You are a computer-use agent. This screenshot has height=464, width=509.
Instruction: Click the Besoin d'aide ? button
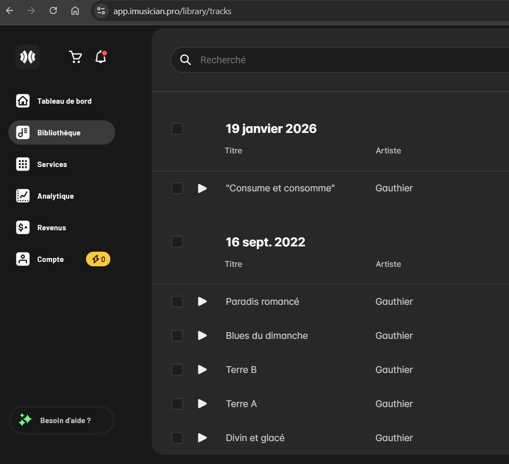pyautogui.click(x=62, y=420)
